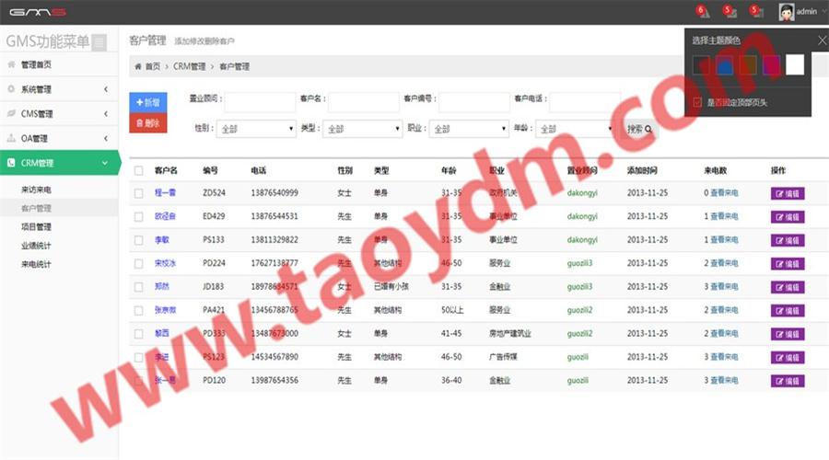Open the middle header icon with badge 5
The image size is (829, 460).
(730, 12)
